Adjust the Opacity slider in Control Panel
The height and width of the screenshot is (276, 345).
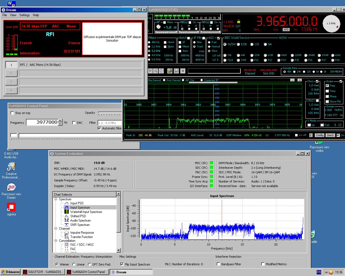(110, 113)
